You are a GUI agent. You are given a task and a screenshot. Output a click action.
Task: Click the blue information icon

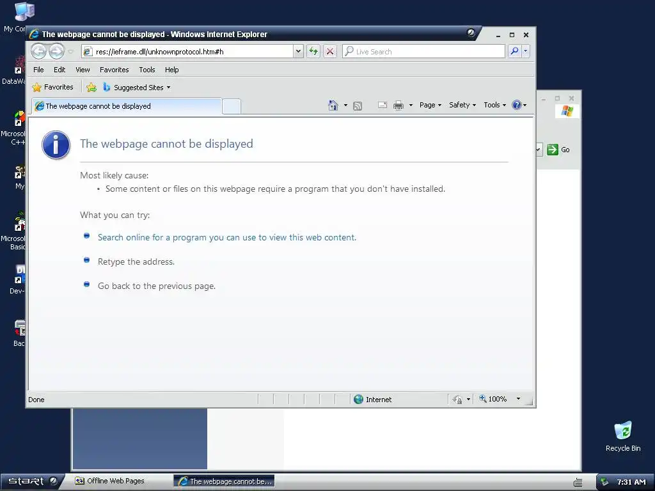coord(56,145)
